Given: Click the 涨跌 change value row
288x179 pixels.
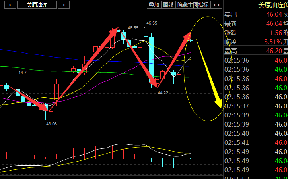Looking at the screenshot, I should coord(255,33).
